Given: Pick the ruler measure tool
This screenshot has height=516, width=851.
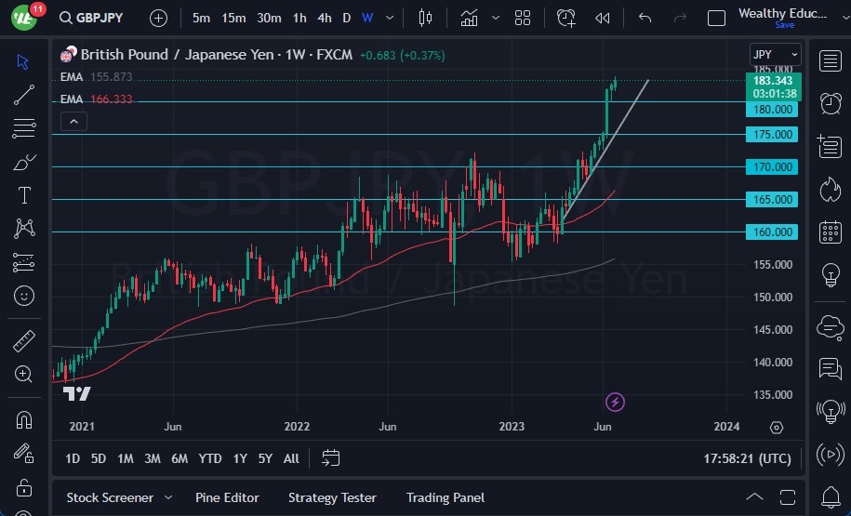Looking at the screenshot, I should coord(23,341).
